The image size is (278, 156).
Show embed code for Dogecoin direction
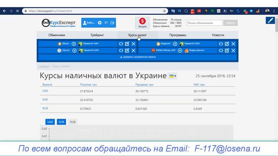click(x=221, y=44)
